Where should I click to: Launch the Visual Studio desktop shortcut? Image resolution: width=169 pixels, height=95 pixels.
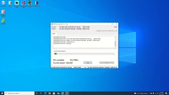pyautogui.click(x=24, y=4)
